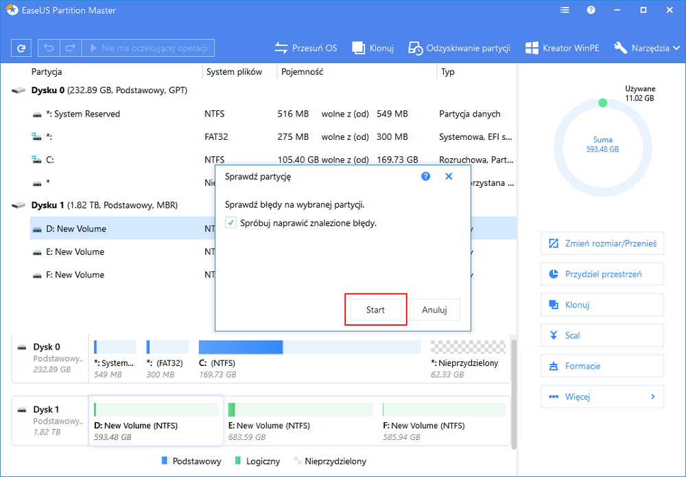This screenshot has width=686, height=477.
Task: Expand the Narzędzia dropdown menu
Action: coord(647,48)
